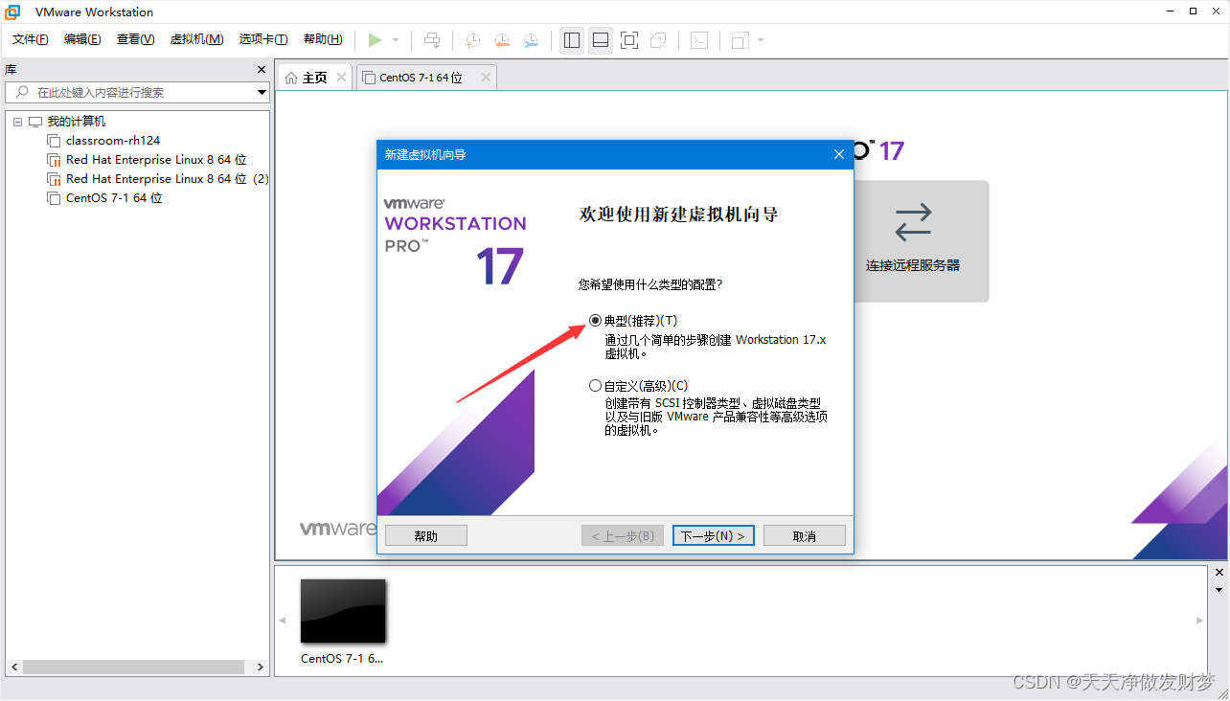The image size is (1230, 701).
Task: Click the enter full screen icon
Action: coord(629,40)
